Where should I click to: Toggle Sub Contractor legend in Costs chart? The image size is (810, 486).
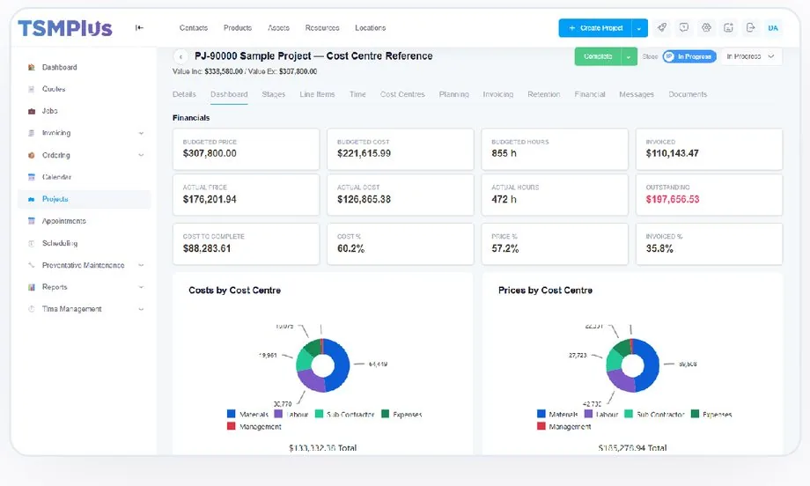click(x=344, y=414)
